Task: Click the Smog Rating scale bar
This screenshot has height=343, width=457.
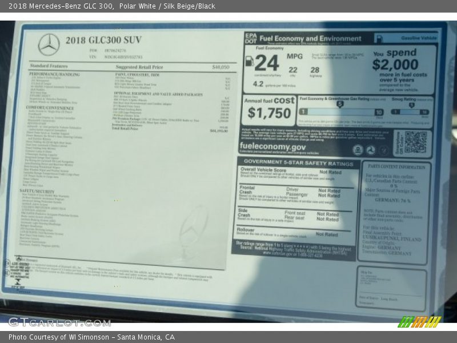Action: click(410, 112)
